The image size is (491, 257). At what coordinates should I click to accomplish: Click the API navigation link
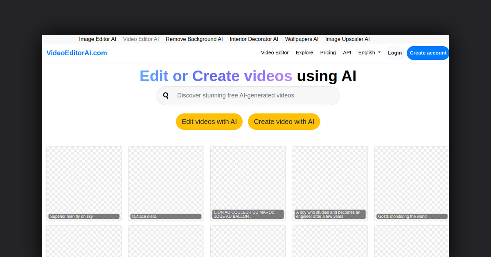click(347, 52)
